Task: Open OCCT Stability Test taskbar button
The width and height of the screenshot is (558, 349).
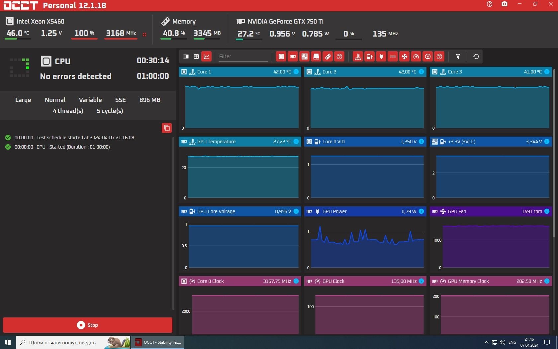Action: tap(158, 342)
